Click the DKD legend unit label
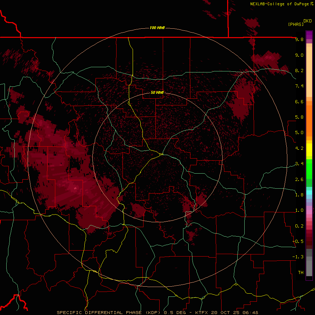 (x=307, y=21)
